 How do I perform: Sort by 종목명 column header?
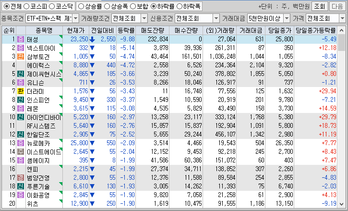(44, 30)
